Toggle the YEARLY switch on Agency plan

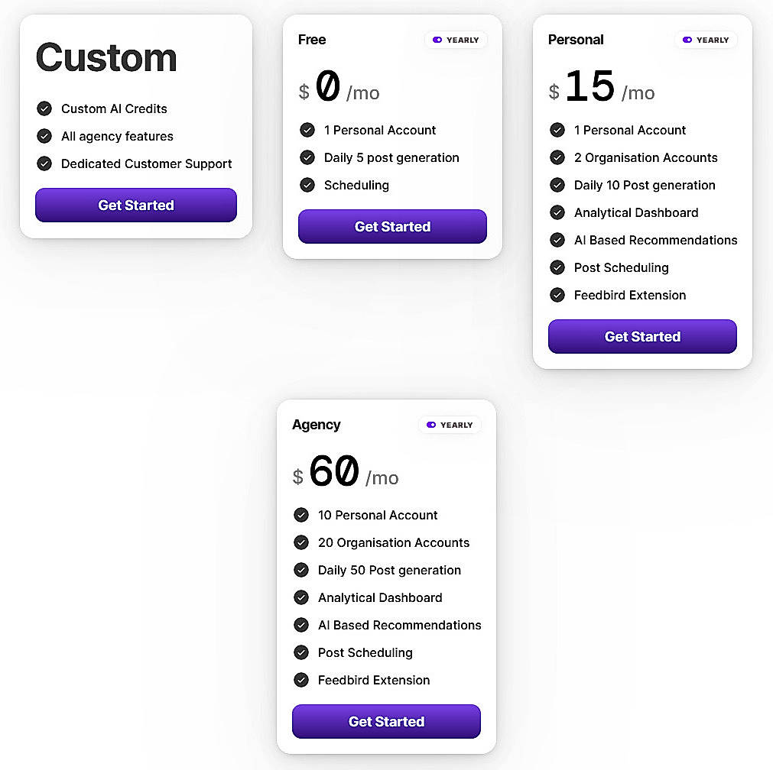click(x=450, y=425)
